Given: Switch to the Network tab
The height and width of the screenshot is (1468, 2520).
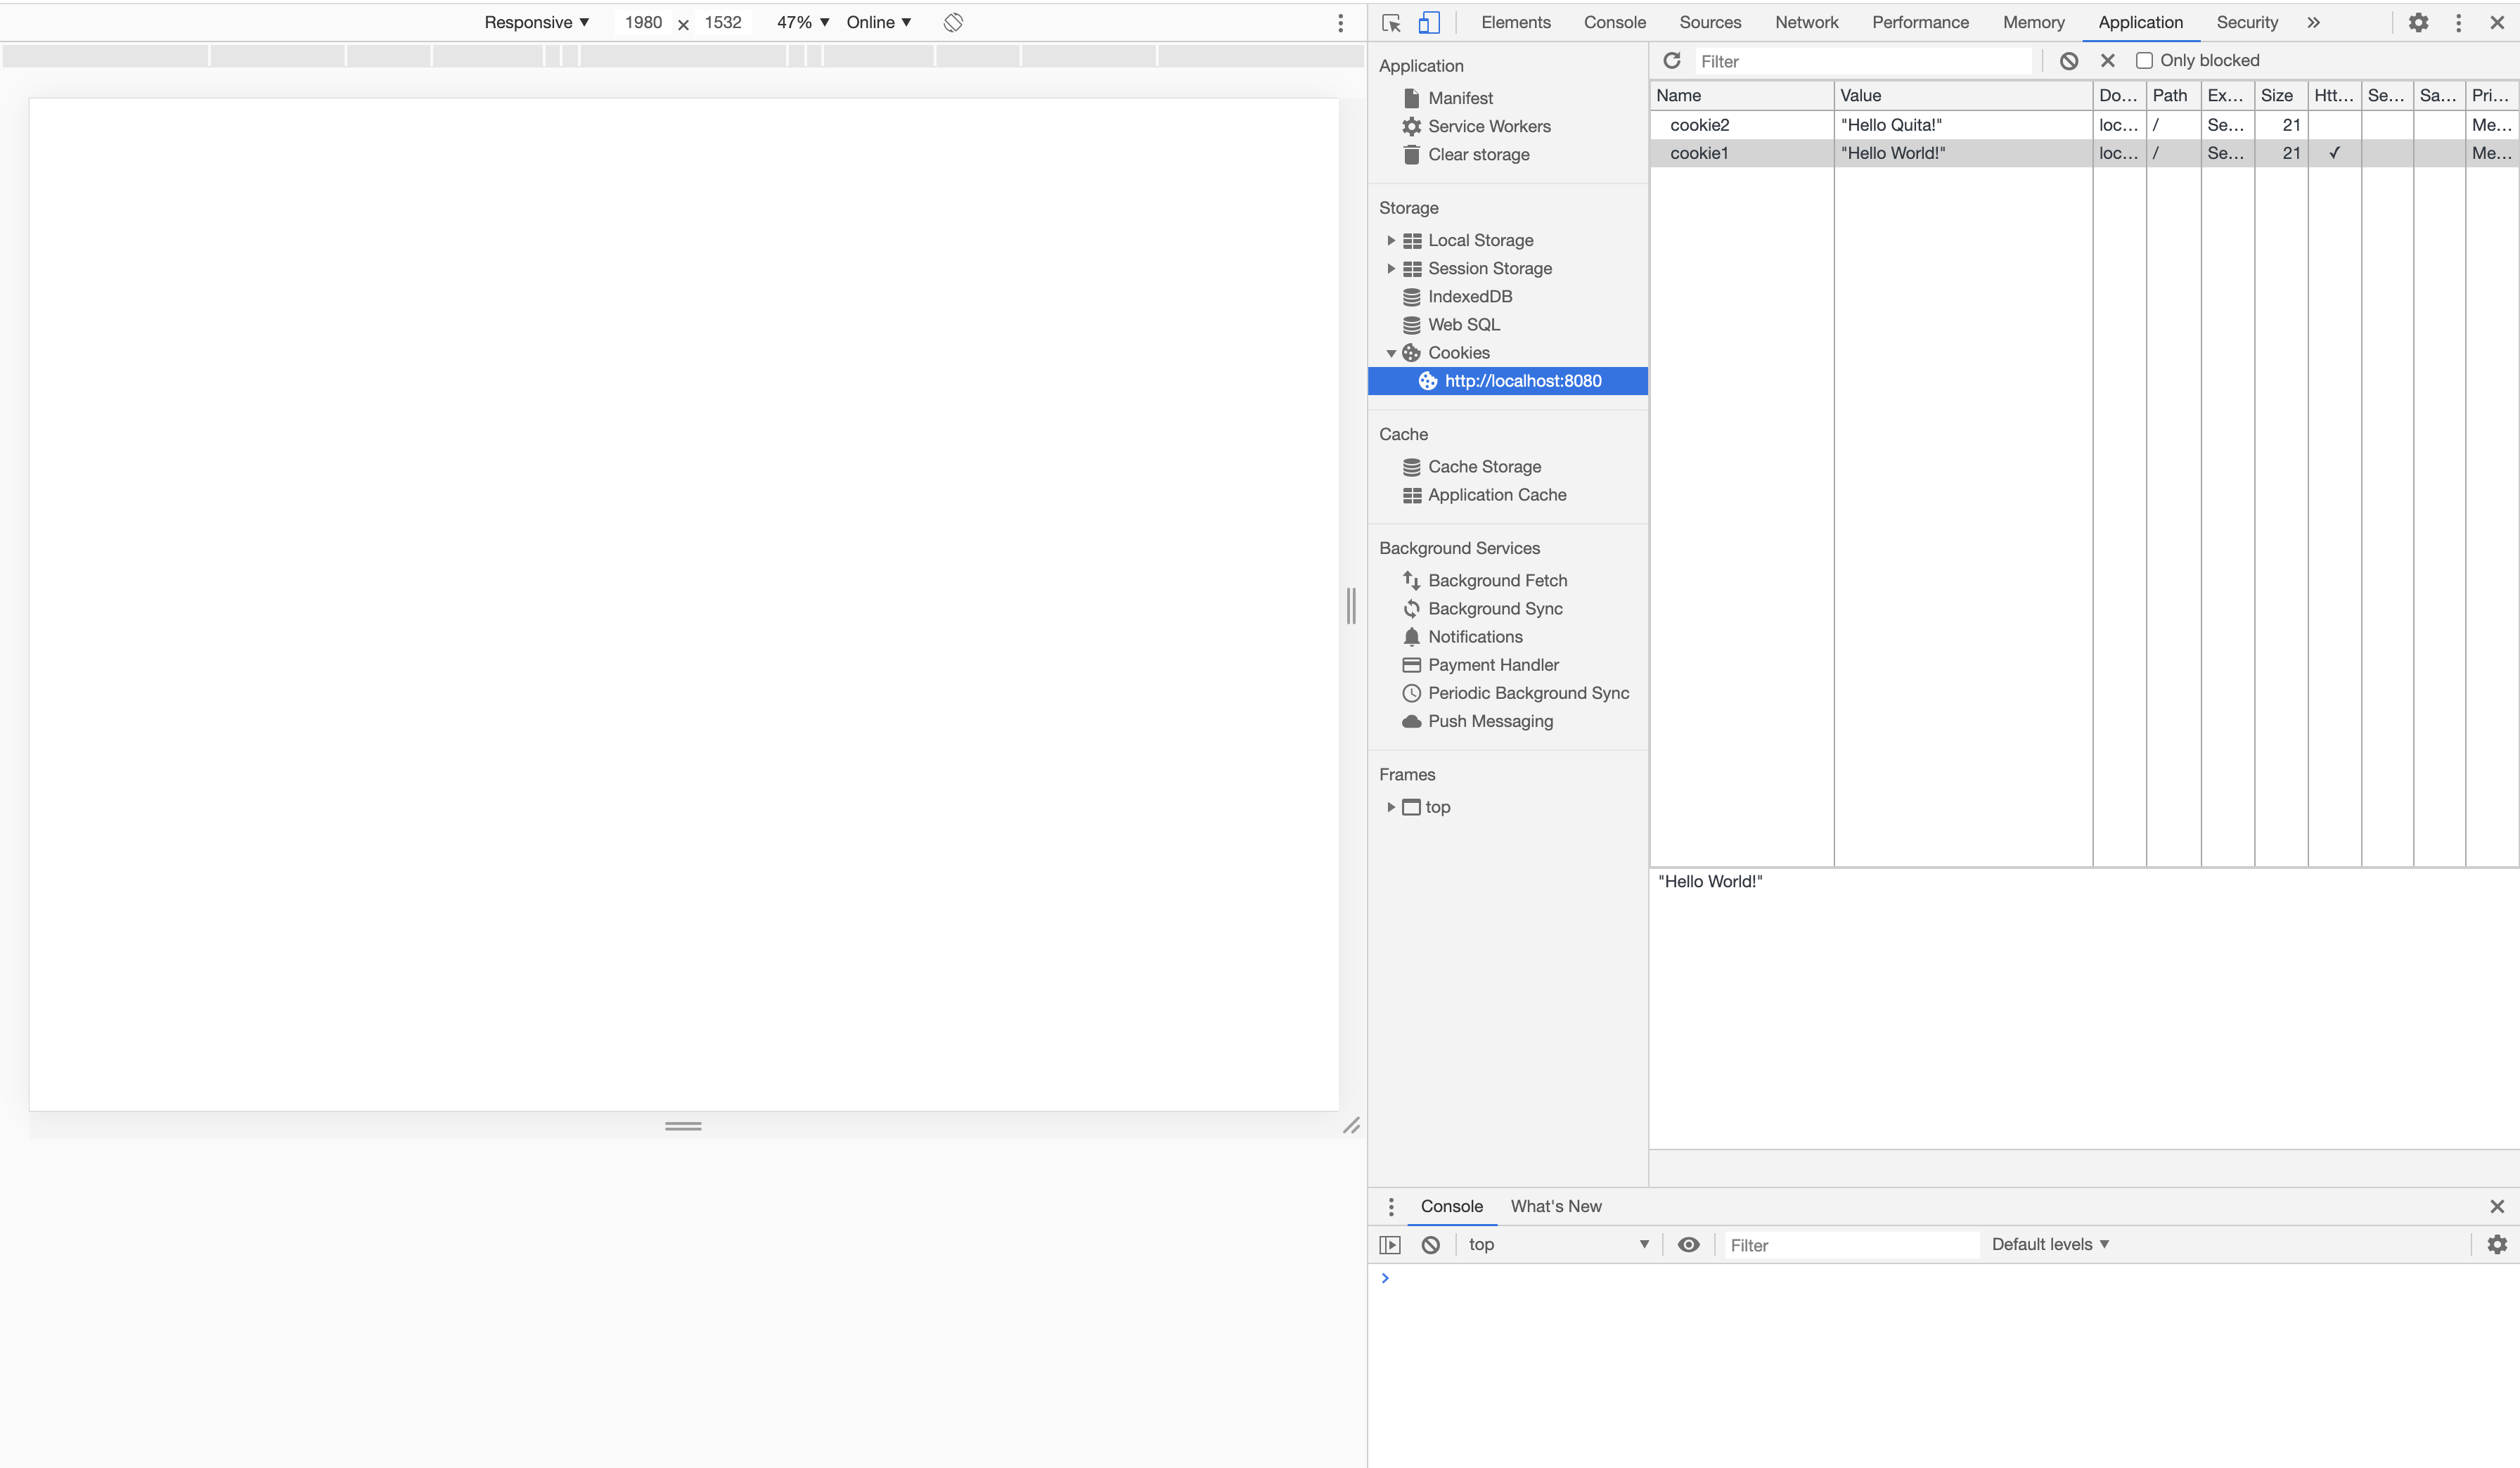Looking at the screenshot, I should (x=1806, y=22).
